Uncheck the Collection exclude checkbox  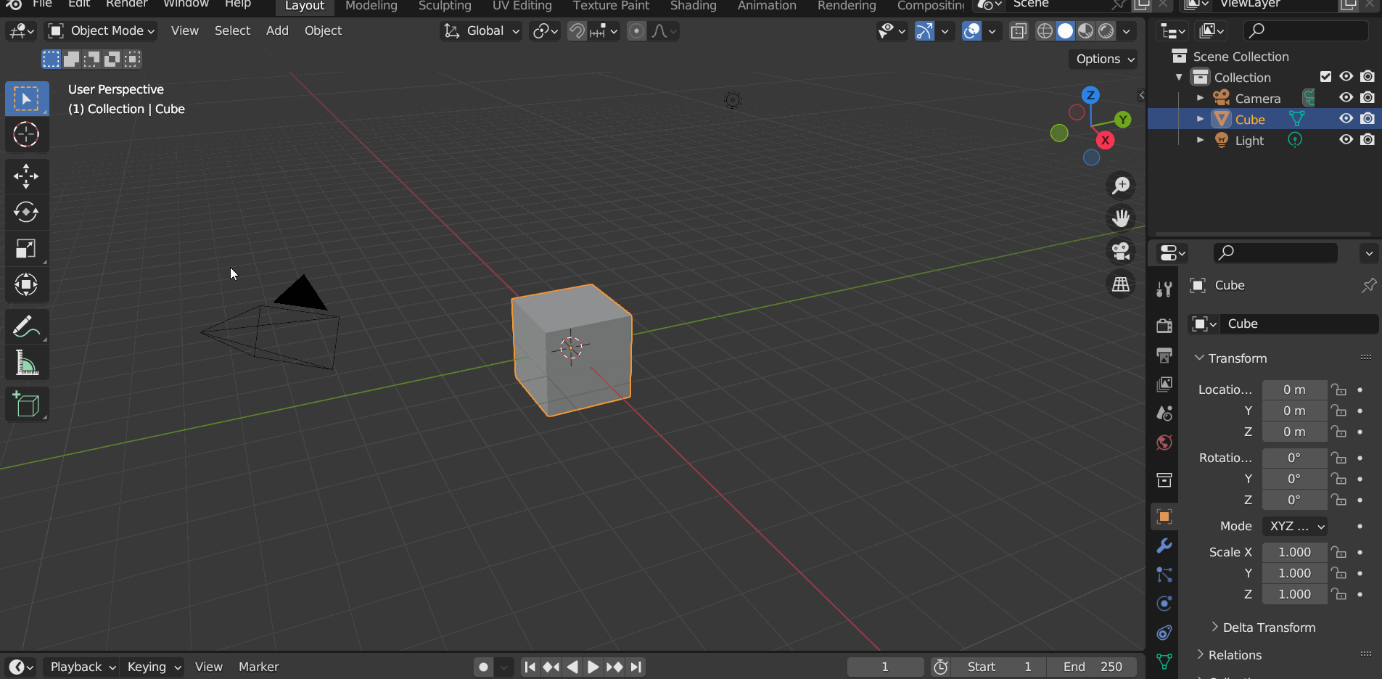point(1326,77)
